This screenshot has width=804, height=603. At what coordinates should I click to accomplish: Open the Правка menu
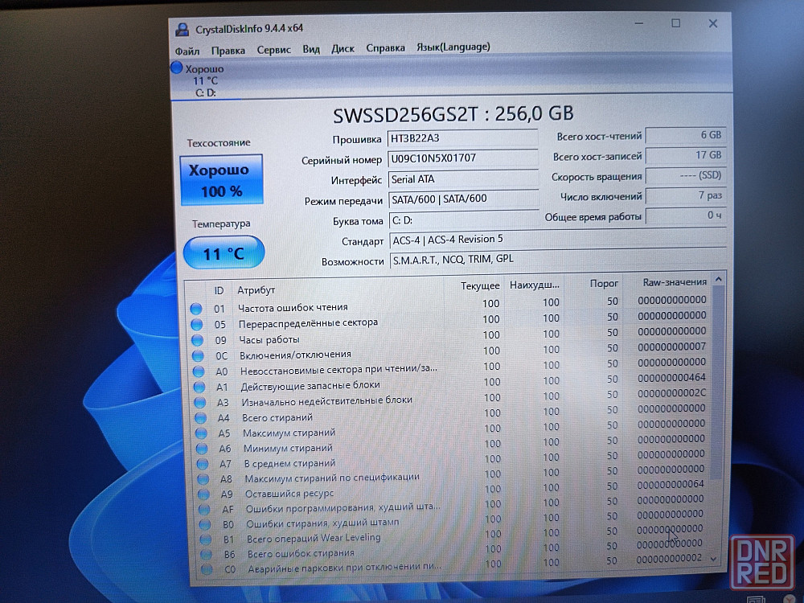tap(228, 50)
